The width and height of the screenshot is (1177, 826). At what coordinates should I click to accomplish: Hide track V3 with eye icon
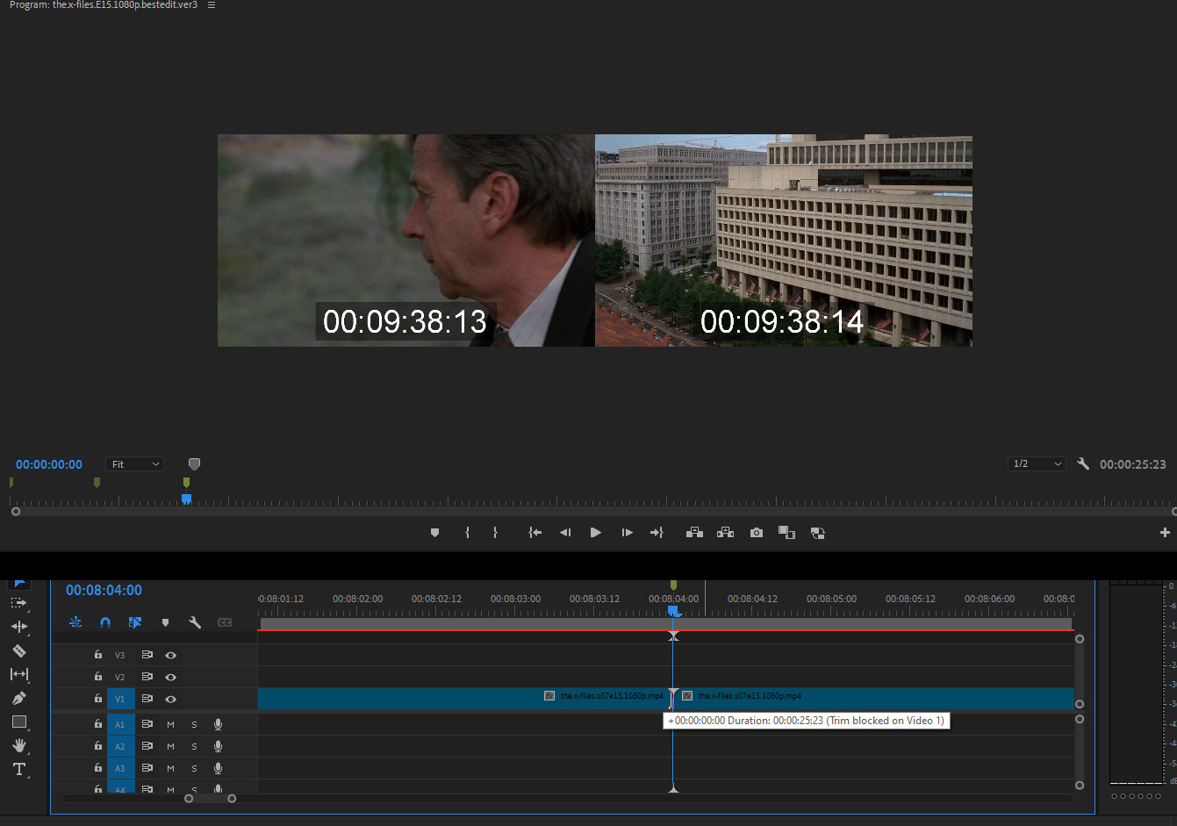click(171, 655)
